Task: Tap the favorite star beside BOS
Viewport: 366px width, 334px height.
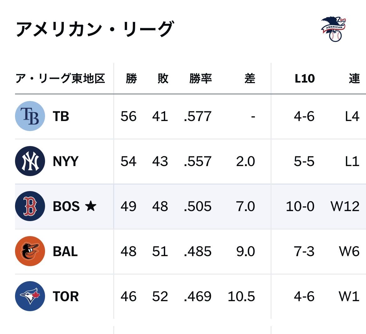Action: [91, 206]
